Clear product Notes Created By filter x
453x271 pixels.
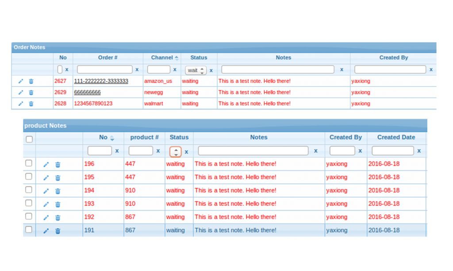tap(360, 151)
